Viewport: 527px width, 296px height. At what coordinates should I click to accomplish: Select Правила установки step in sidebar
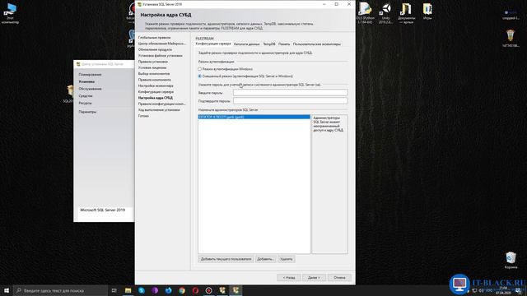153,62
